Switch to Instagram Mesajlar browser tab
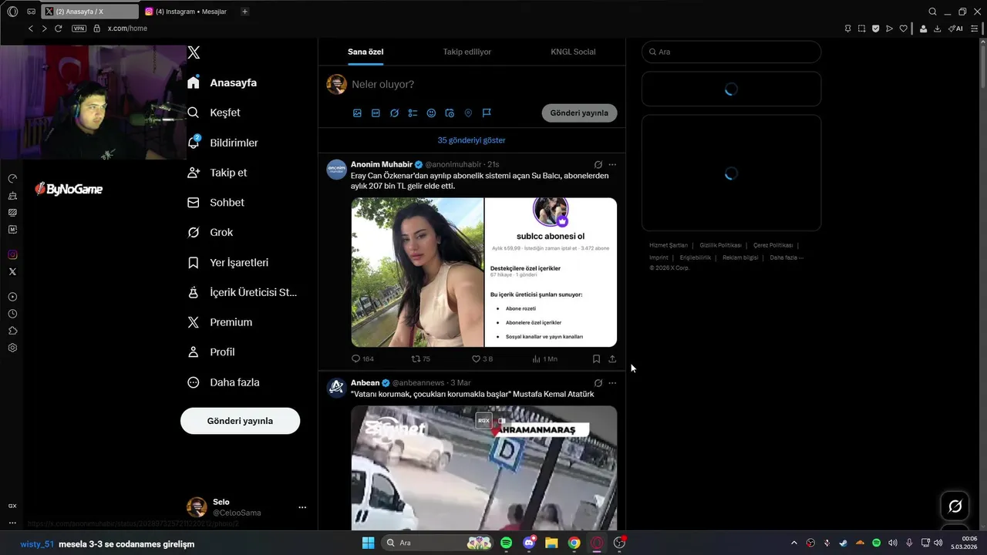987x555 pixels. click(x=186, y=12)
